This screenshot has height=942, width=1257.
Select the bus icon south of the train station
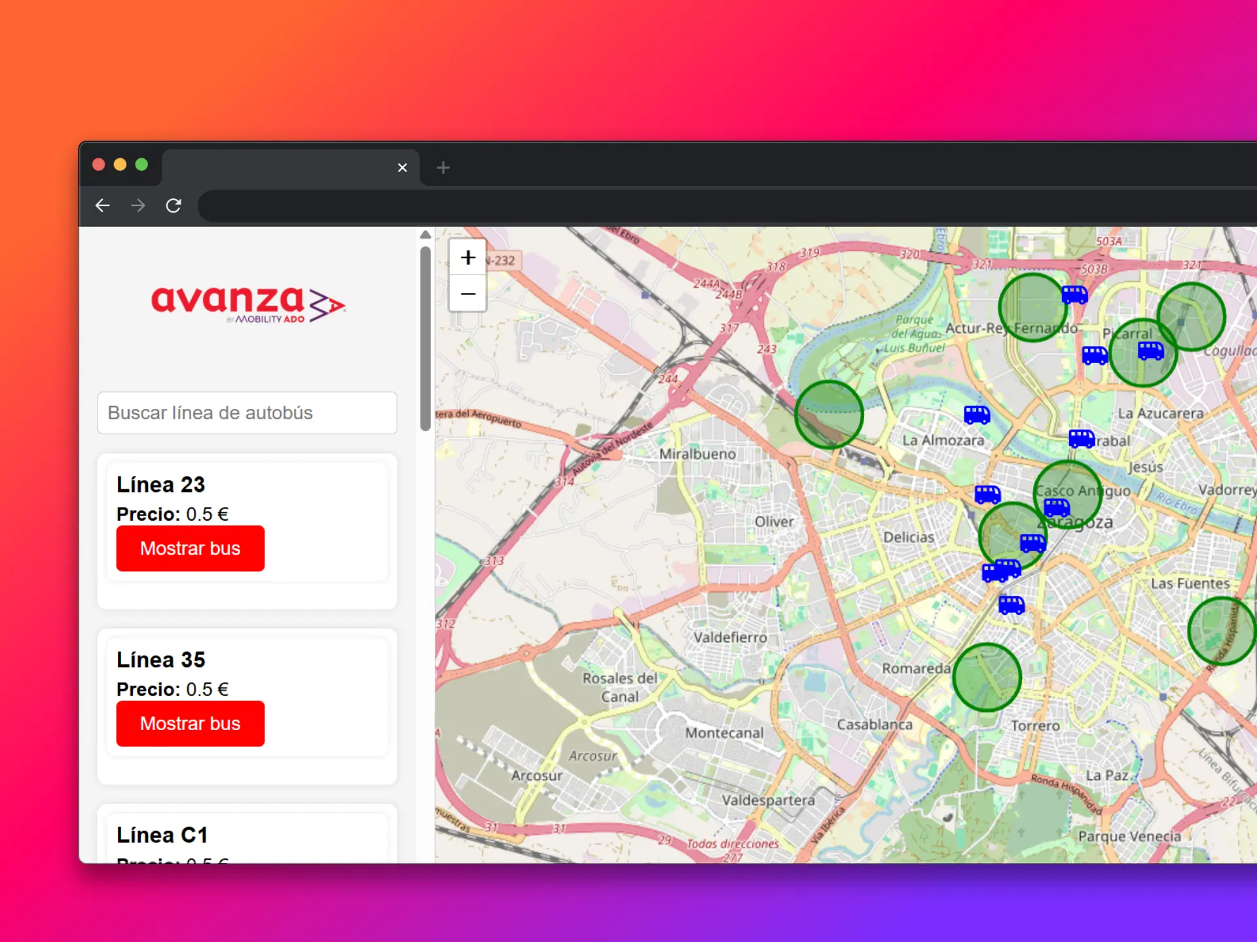[1011, 604]
